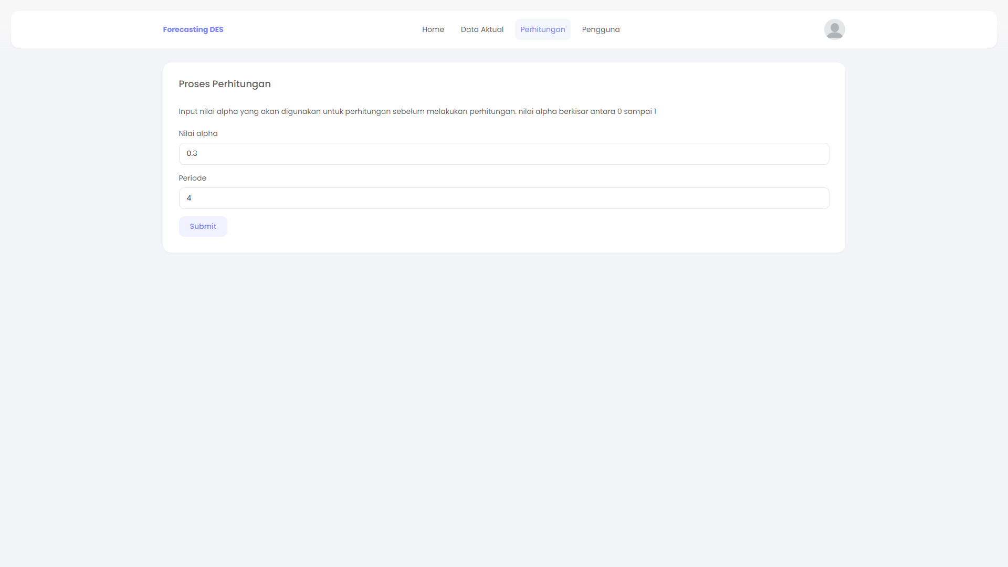Screen dimensions: 1008x567
Task: Open the user profile avatar
Action: click(x=834, y=29)
